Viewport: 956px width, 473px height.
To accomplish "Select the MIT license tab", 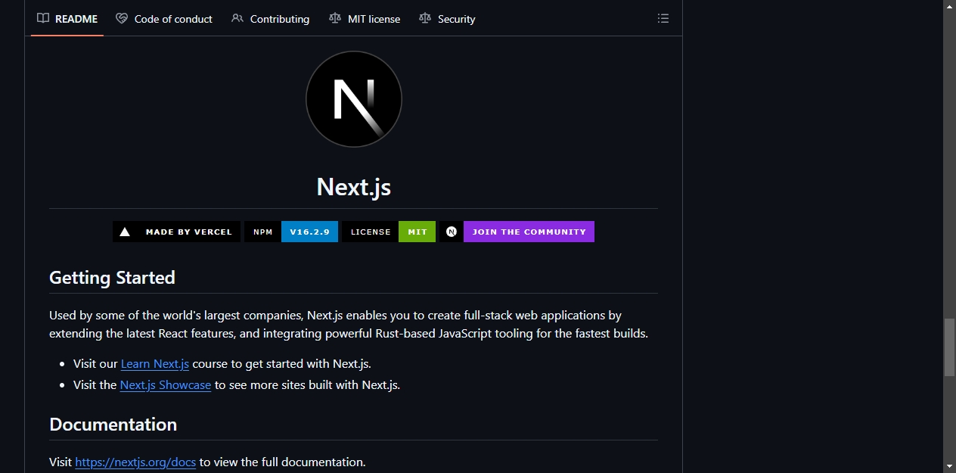I will click(x=365, y=19).
